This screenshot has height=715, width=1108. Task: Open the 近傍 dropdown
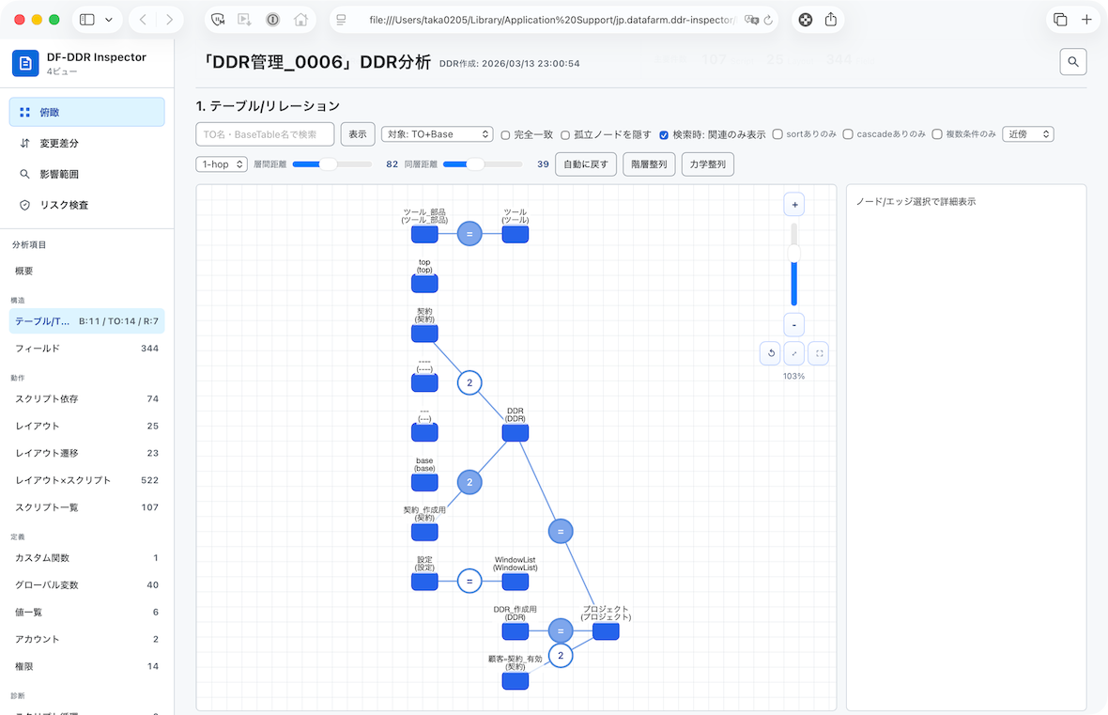(x=1027, y=133)
